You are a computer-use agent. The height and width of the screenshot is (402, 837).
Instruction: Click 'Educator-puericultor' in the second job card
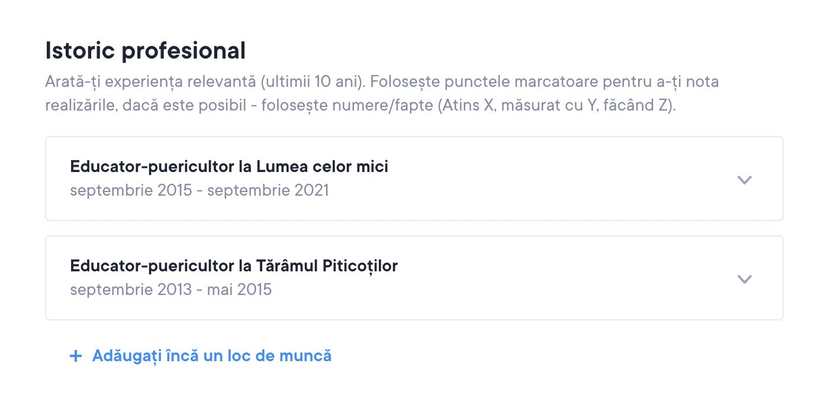pos(152,267)
